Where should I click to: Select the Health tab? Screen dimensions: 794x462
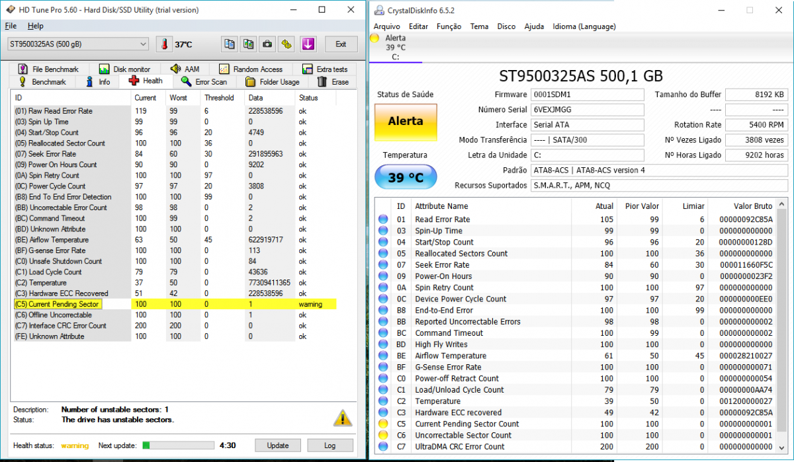[x=146, y=81]
